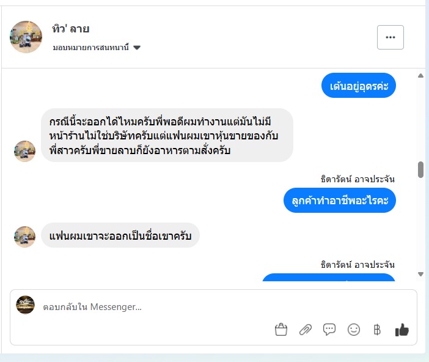This screenshot has height=362, width=429.
Task: Click the long message starting กรณีนี้จะออกได้ไหมครับ
Action: [167, 135]
